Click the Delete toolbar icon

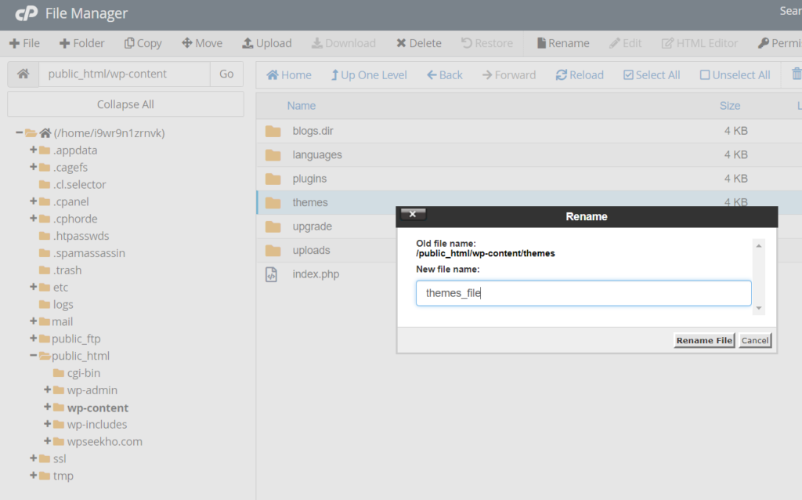[x=401, y=43]
